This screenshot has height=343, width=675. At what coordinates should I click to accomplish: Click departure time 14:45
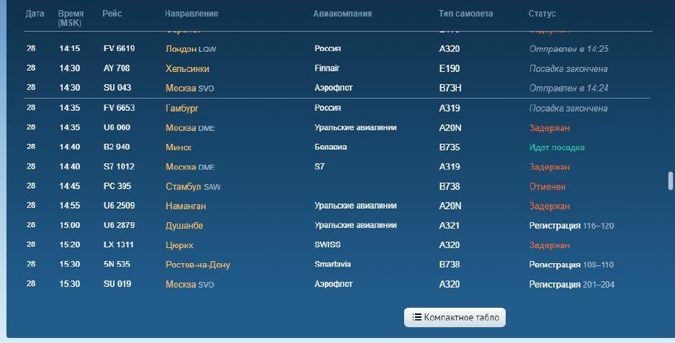[70, 187]
